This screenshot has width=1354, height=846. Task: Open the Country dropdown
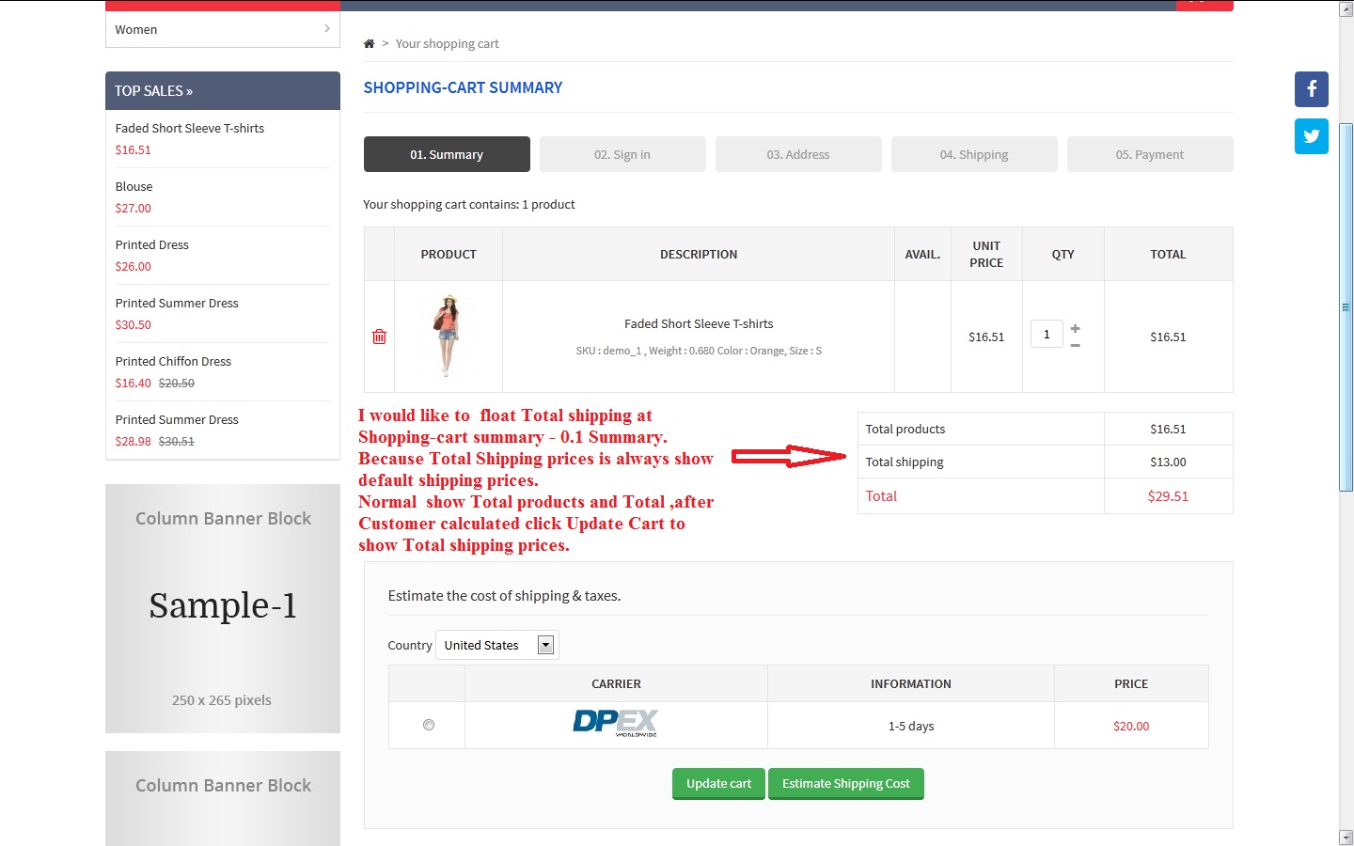tap(497, 645)
